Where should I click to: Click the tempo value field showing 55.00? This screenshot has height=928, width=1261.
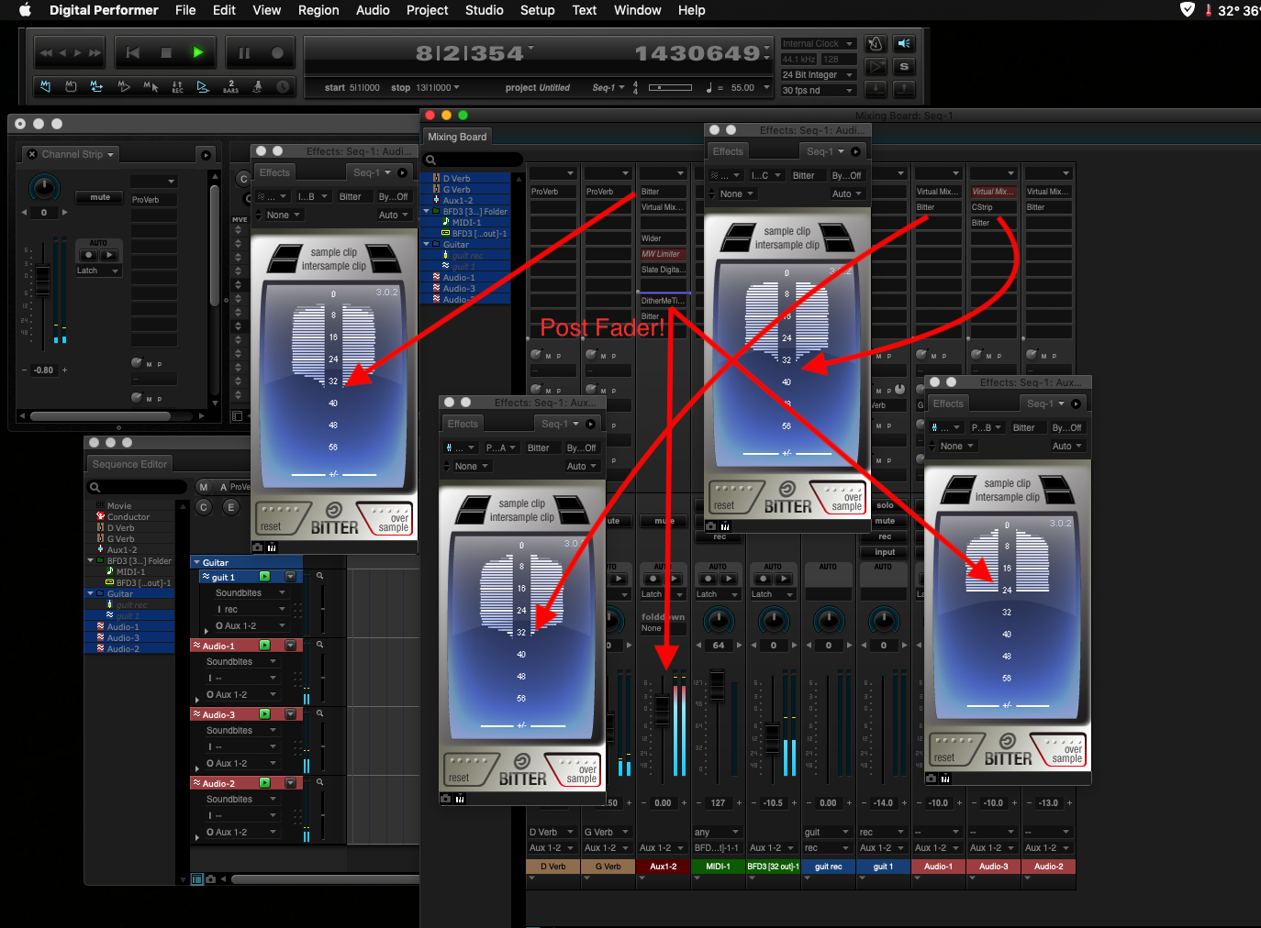pyautogui.click(x=742, y=88)
